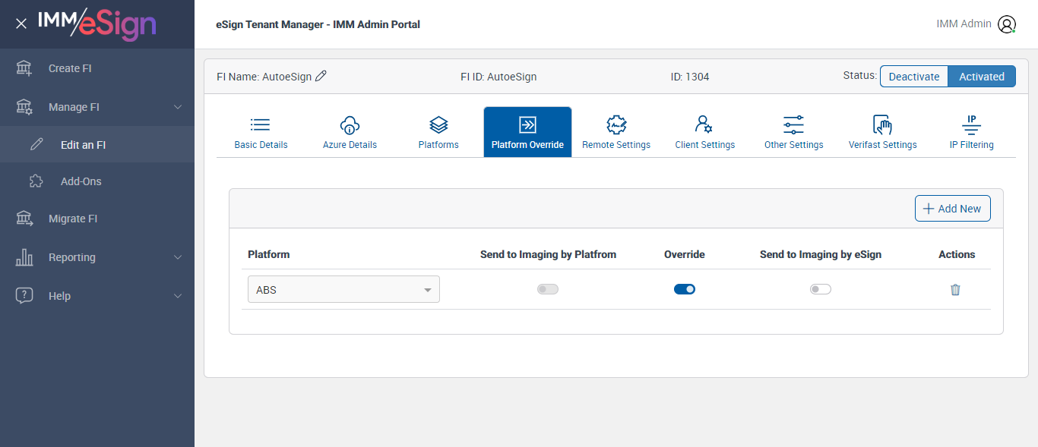Click the IMM Admin user avatar icon
1038x447 pixels.
[1007, 24]
